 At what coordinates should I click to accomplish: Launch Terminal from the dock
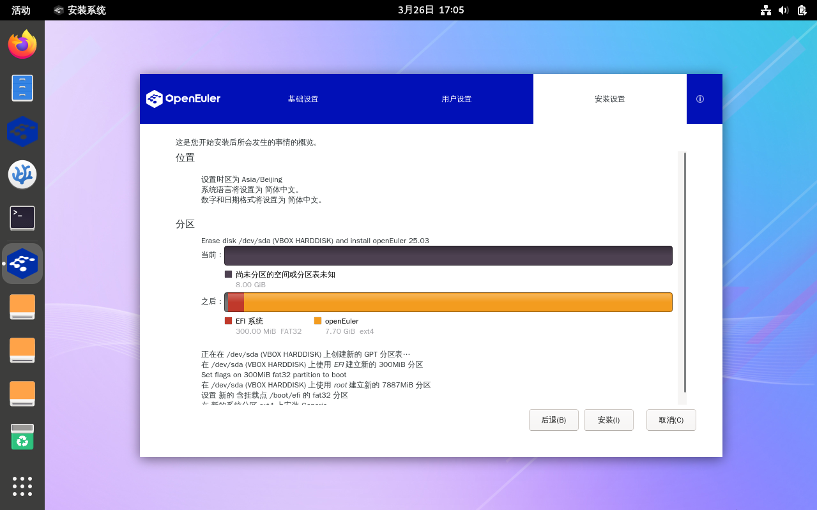(22, 218)
